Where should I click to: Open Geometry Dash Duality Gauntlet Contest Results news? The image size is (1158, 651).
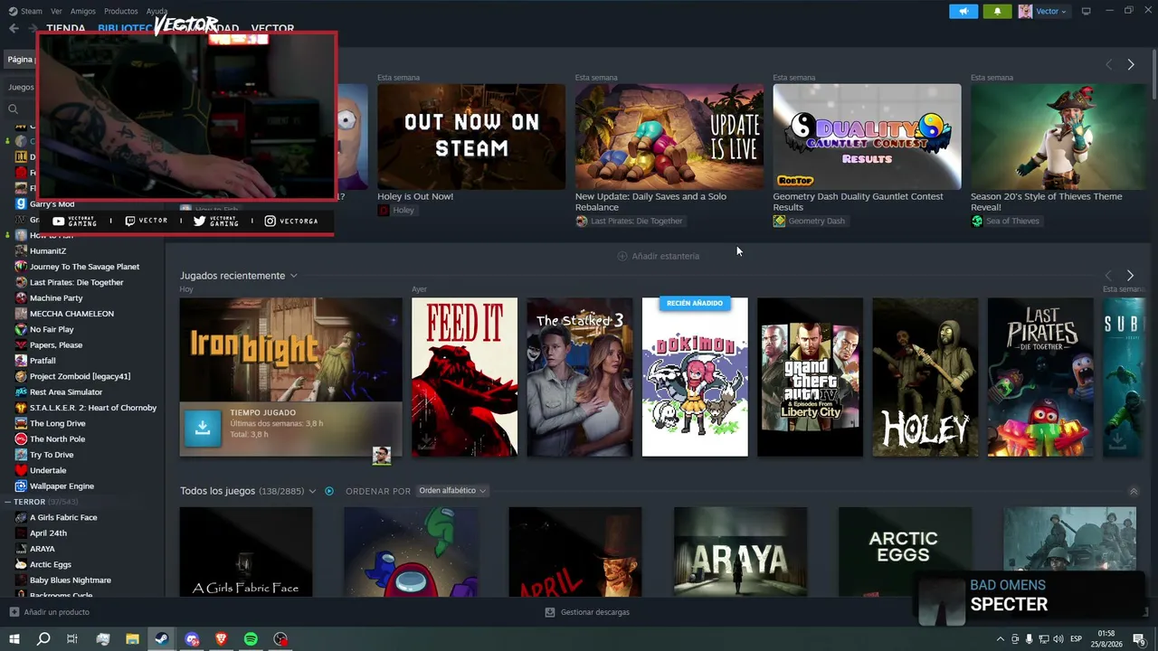coord(867,137)
